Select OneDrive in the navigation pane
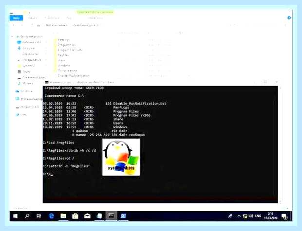 24,91
